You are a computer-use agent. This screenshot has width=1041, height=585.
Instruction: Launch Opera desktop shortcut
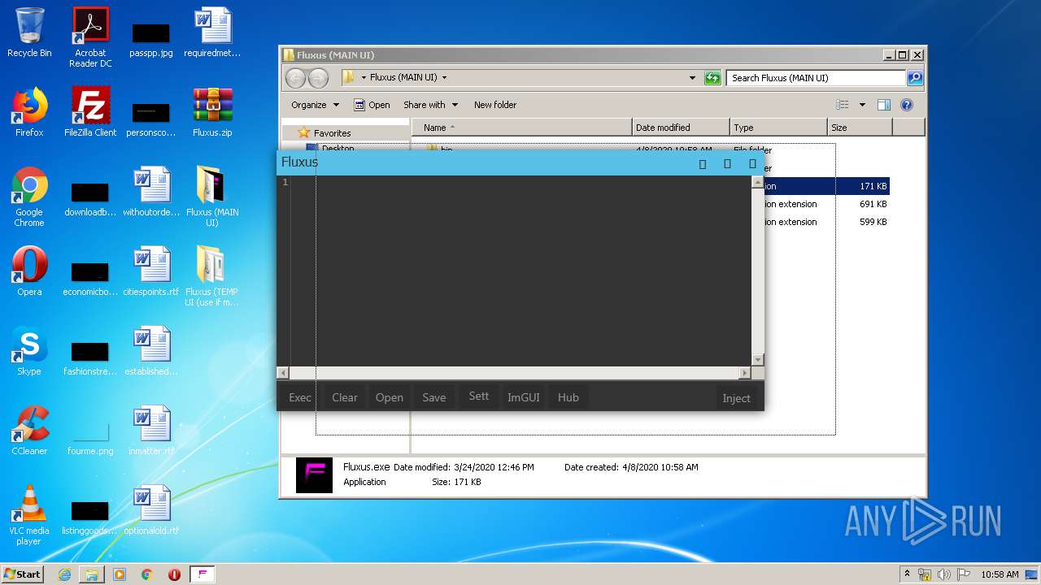pyautogui.click(x=29, y=271)
